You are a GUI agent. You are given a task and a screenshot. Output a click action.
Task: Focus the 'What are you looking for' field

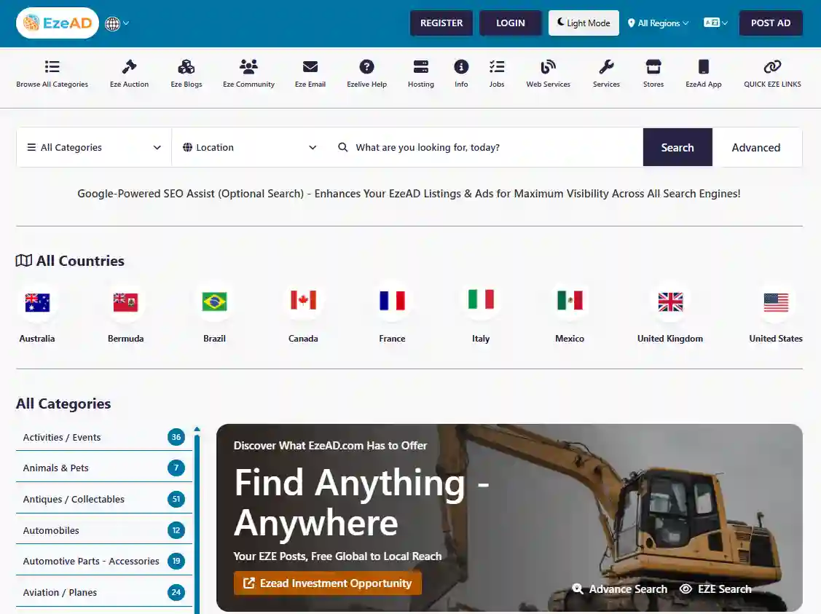click(485, 148)
